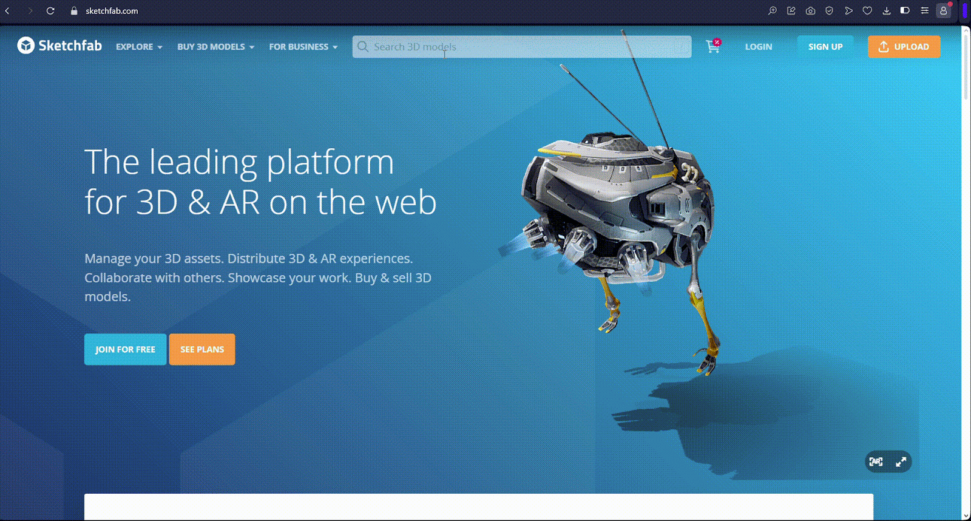Open the browser downloads icon
971x521 pixels.
click(887, 11)
